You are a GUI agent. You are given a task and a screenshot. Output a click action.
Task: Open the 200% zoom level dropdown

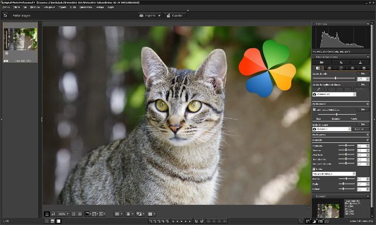[68, 214]
